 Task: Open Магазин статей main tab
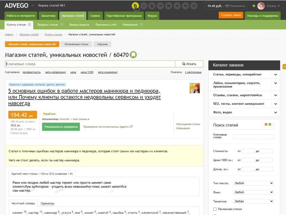click(73, 16)
